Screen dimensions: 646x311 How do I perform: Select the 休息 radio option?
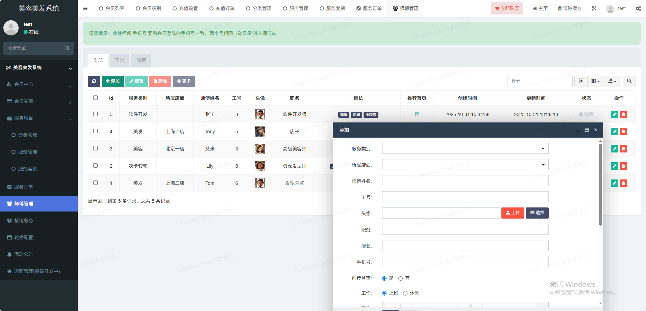[405, 293]
